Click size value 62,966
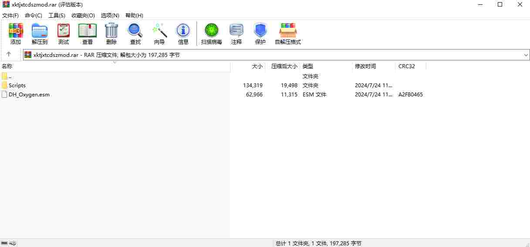 click(x=254, y=94)
